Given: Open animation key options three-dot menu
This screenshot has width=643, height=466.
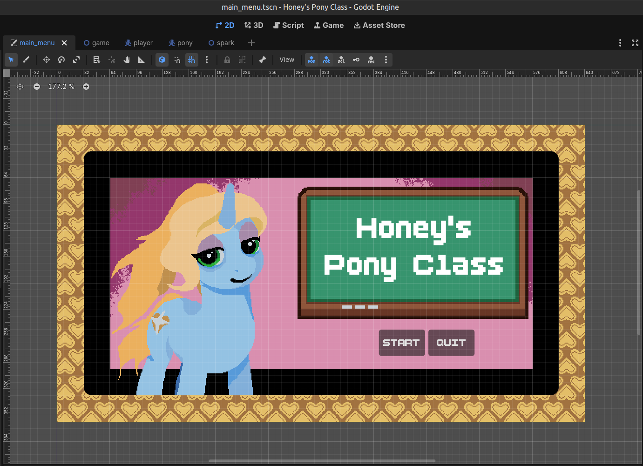Looking at the screenshot, I should pos(386,60).
